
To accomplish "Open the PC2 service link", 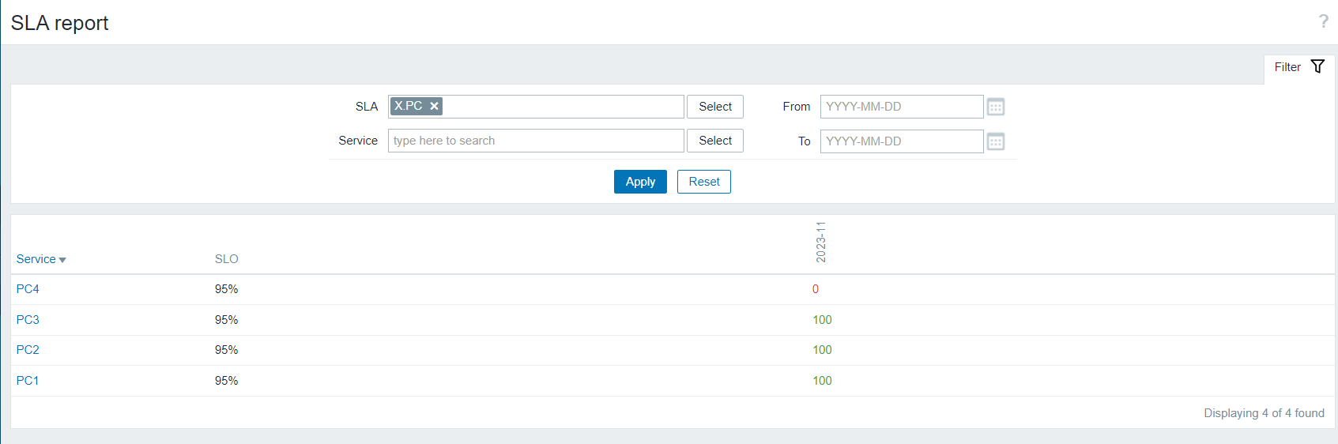I will click(28, 350).
